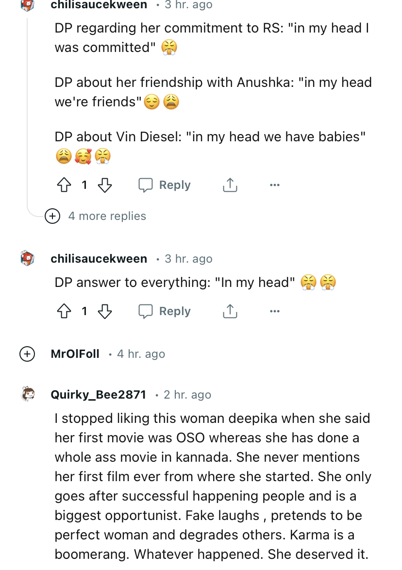The width and height of the screenshot is (402, 570).
Task: Expand MrOlFoll's collapsed comment
Action: tap(27, 354)
